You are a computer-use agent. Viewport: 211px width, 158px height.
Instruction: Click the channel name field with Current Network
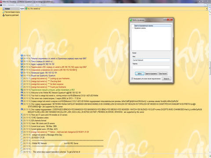point(151,60)
